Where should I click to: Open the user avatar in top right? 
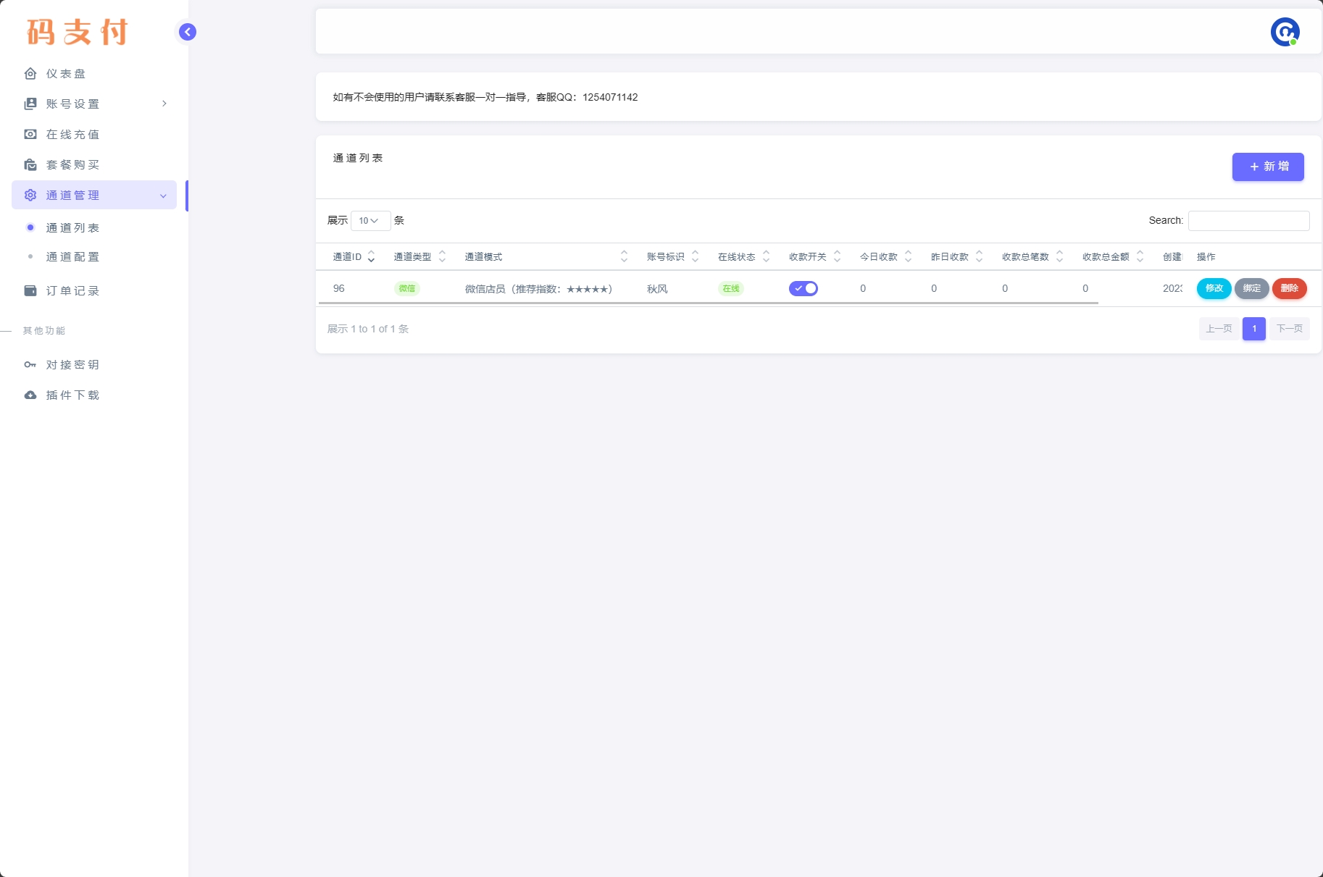(x=1285, y=32)
